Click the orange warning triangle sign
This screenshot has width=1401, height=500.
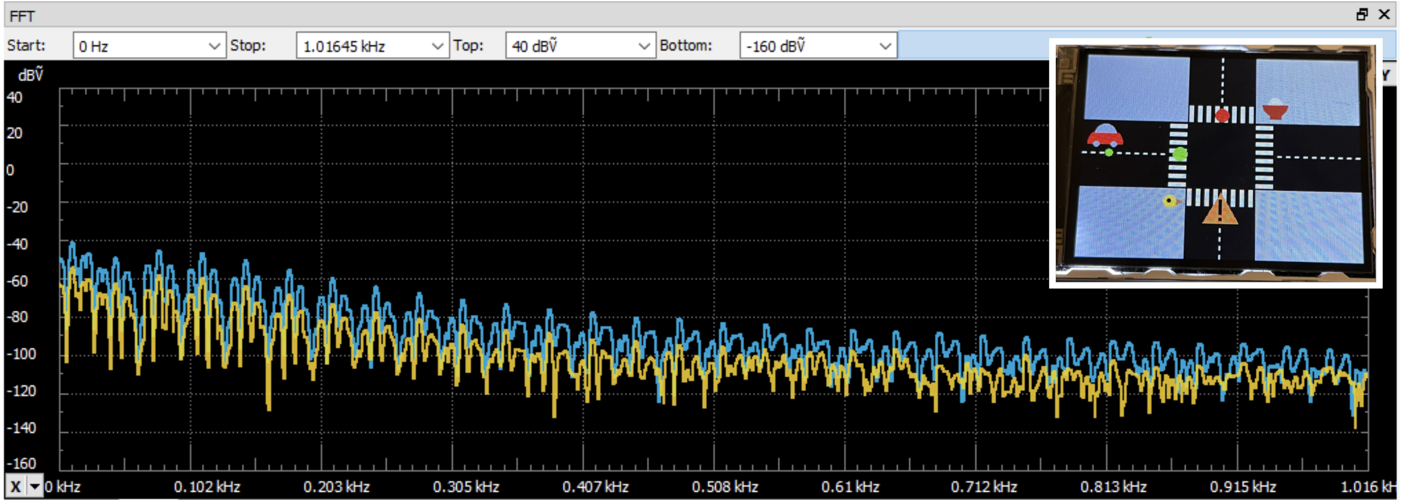(x=1219, y=211)
